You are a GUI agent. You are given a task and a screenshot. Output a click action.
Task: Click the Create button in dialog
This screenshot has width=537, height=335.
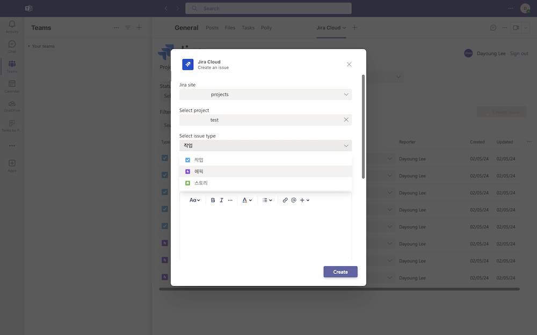(x=340, y=272)
